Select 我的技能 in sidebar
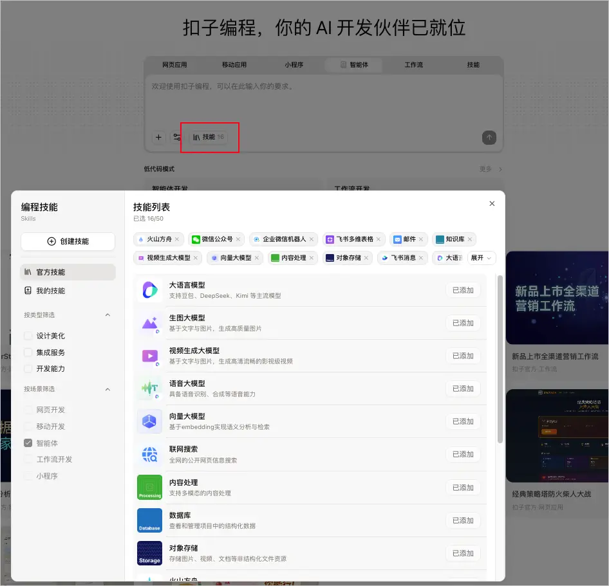Screen dimensions: 609x586 68,291
